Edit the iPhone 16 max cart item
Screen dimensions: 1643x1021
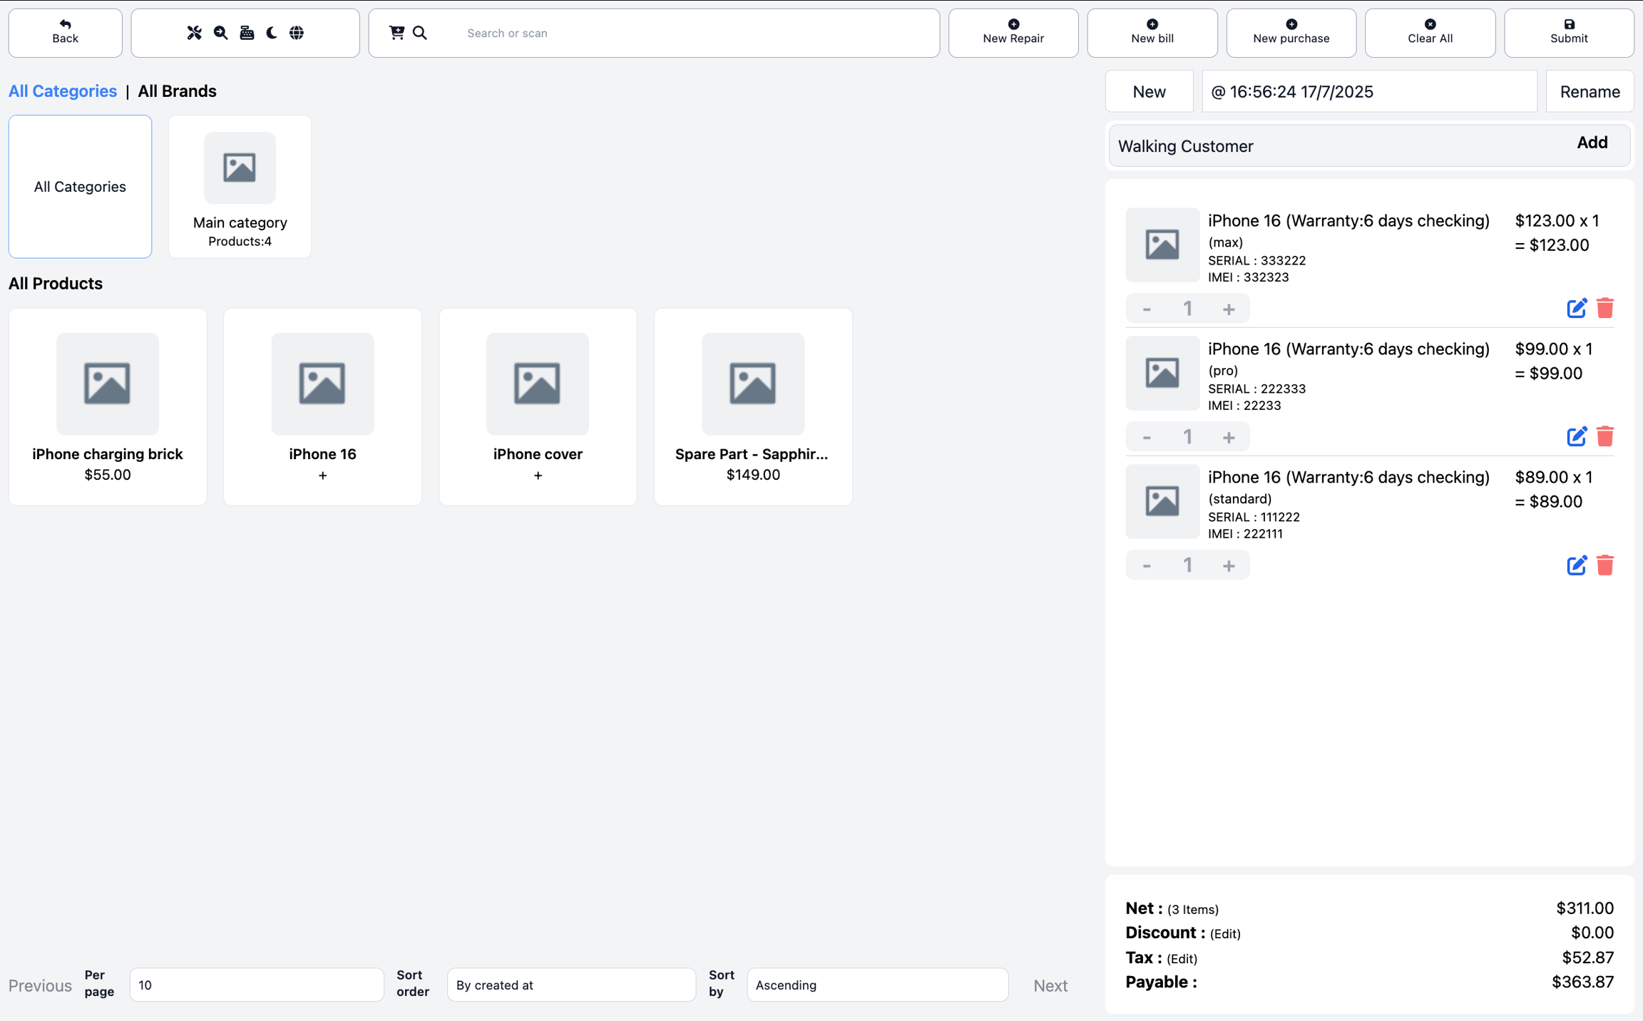point(1576,308)
